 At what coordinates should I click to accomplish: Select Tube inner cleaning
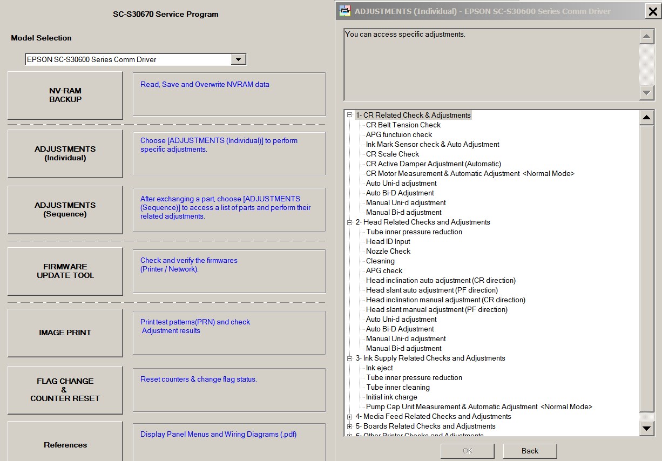[398, 387]
